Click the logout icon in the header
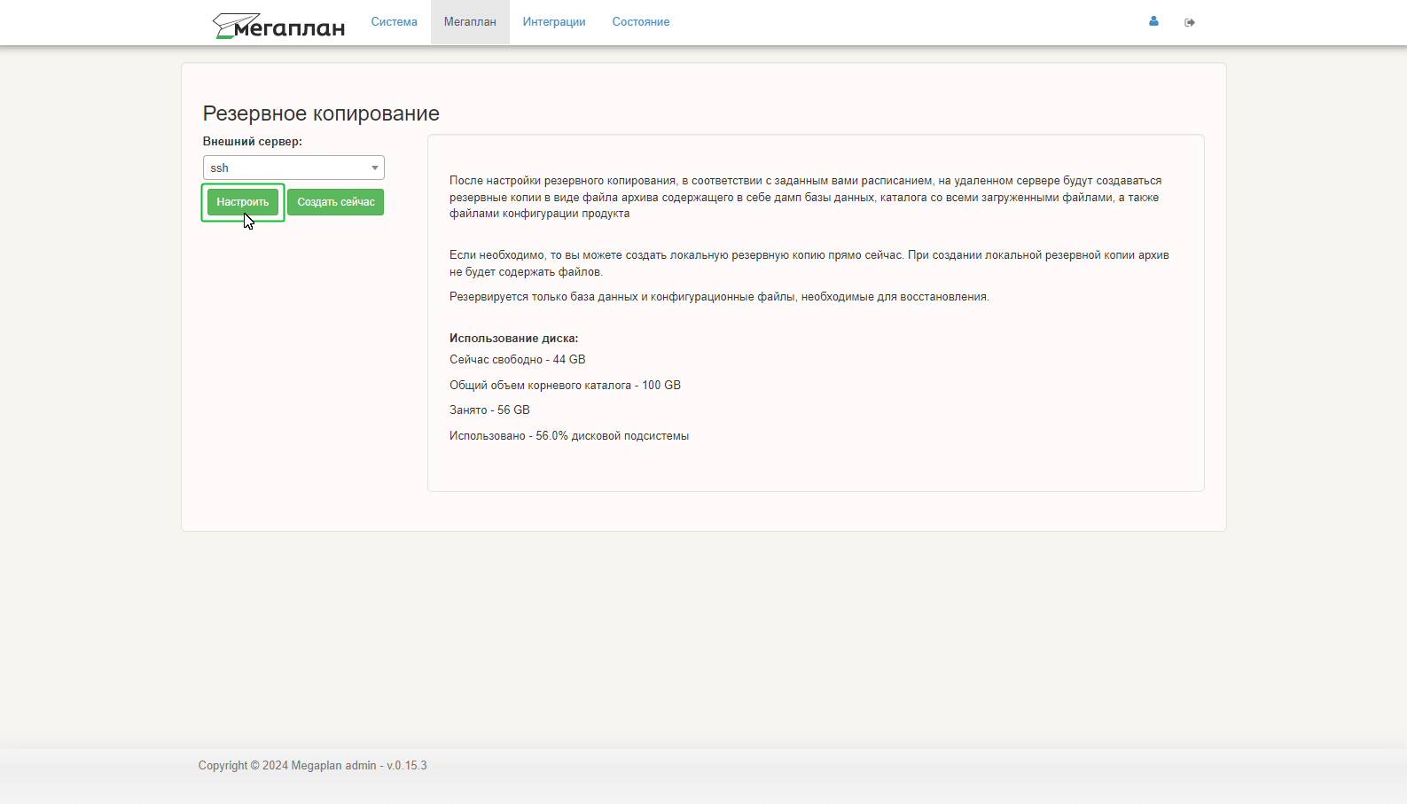The width and height of the screenshot is (1407, 804). click(x=1190, y=22)
